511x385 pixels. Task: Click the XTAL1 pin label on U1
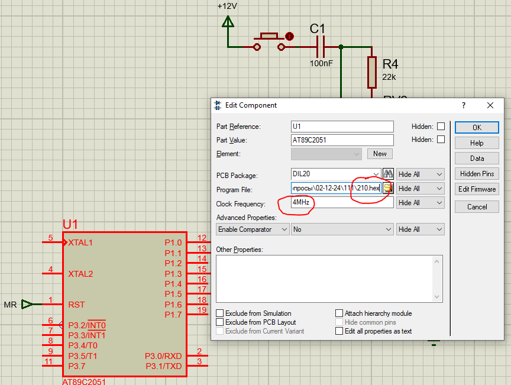point(80,242)
